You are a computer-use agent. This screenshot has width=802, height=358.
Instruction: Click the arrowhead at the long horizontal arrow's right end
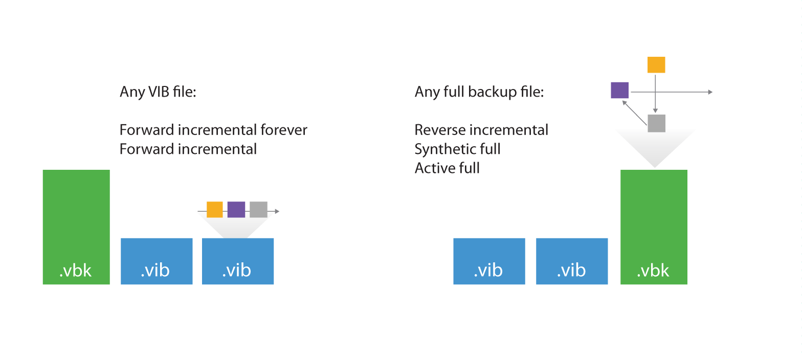[x=710, y=92]
